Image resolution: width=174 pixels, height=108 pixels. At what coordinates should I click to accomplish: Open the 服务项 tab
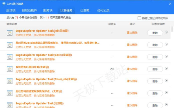48,10
